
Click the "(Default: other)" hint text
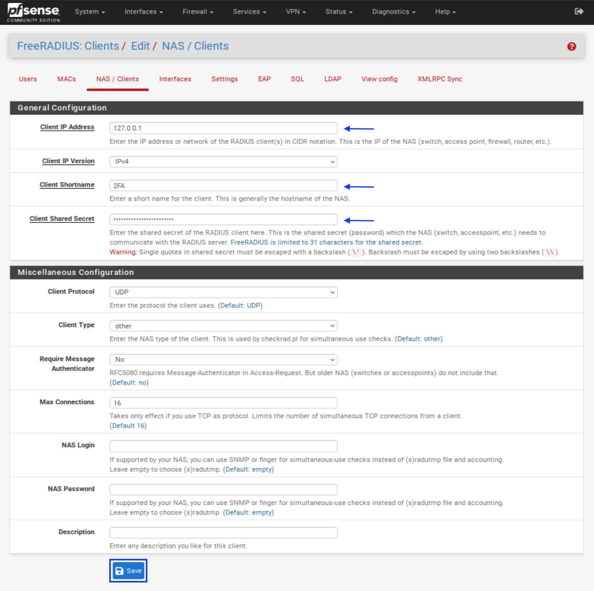point(419,339)
